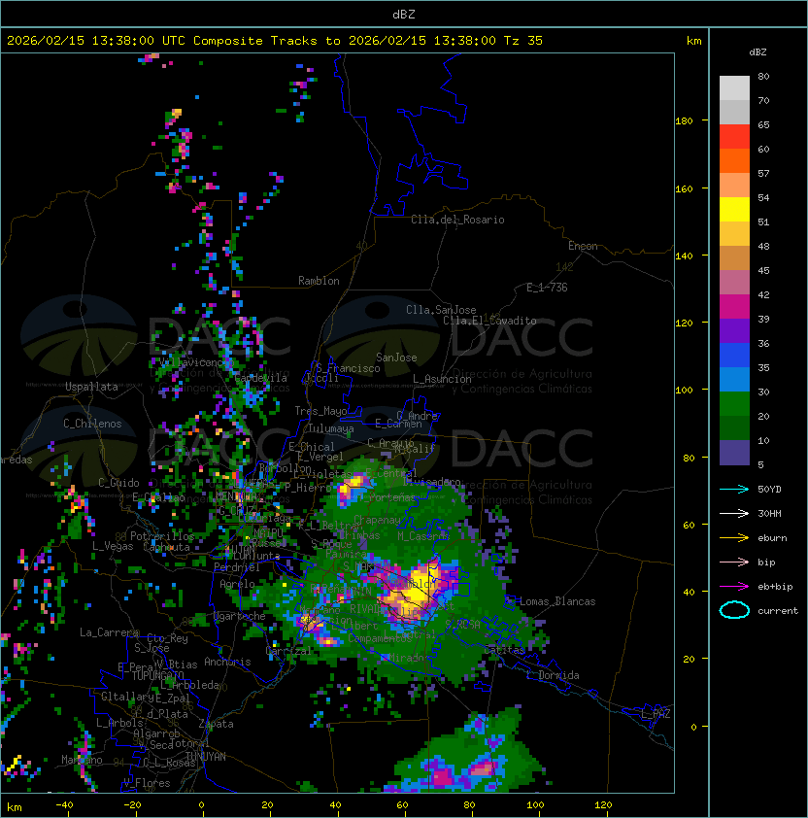
Task: Click the '50YD' legend label
Action: pyautogui.click(x=769, y=490)
